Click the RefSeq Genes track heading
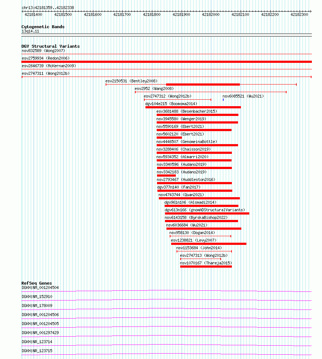The image size is (322, 359). 37,283
